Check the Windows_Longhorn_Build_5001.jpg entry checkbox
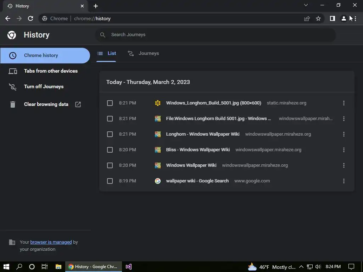 [110, 103]
